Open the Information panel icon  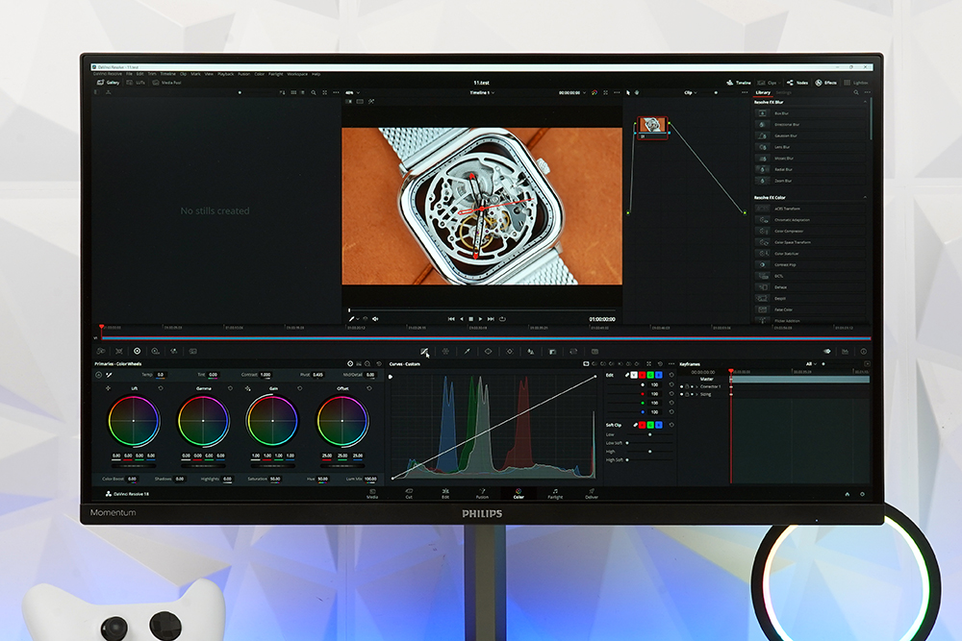[x=863, y=351]
